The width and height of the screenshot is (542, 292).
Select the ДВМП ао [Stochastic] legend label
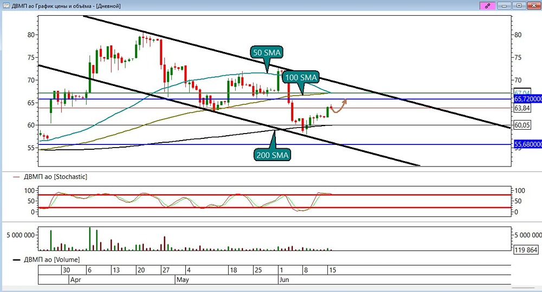(x=55, y=177)
